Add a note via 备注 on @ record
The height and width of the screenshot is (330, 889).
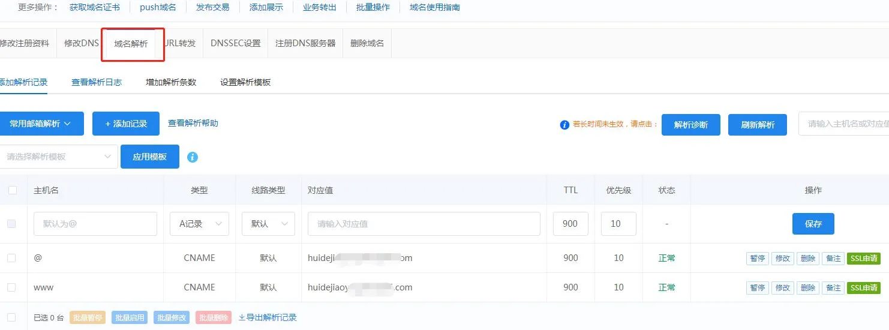point(833,258)
